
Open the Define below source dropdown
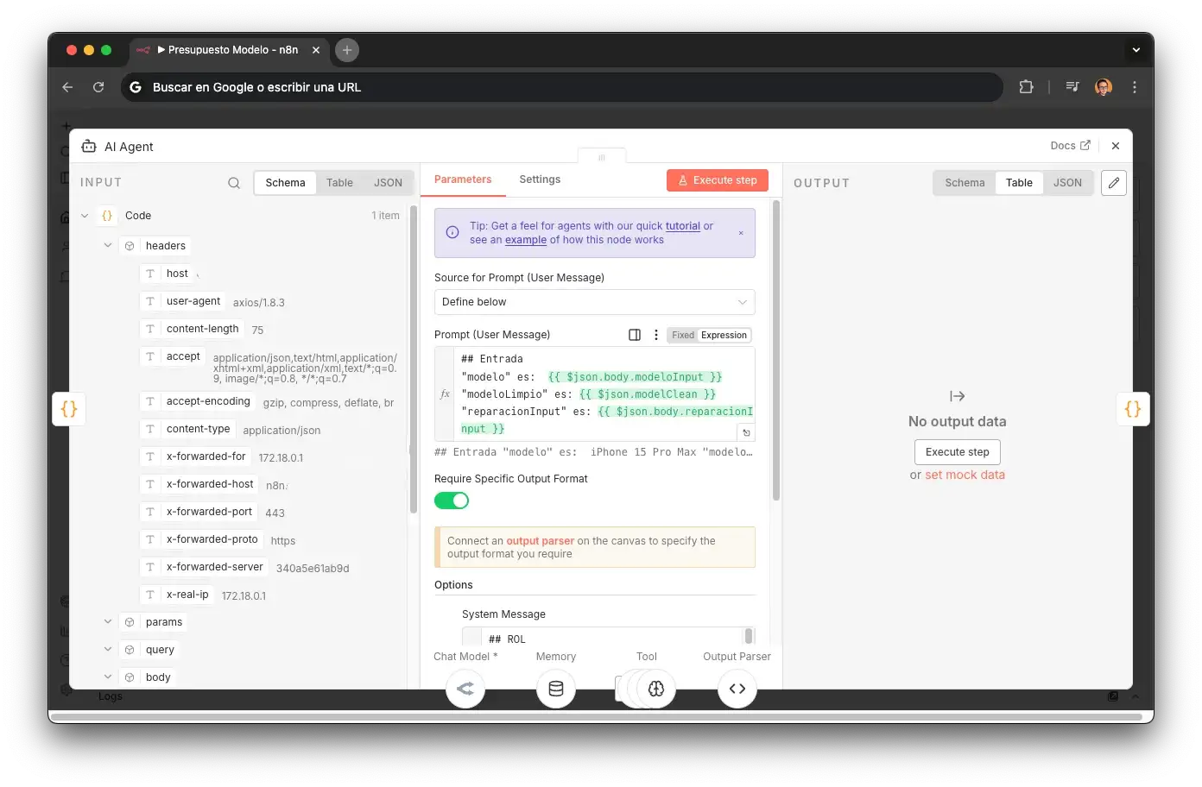594,302
